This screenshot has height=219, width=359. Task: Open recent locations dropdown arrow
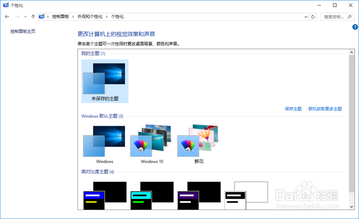tap(25, 17)
